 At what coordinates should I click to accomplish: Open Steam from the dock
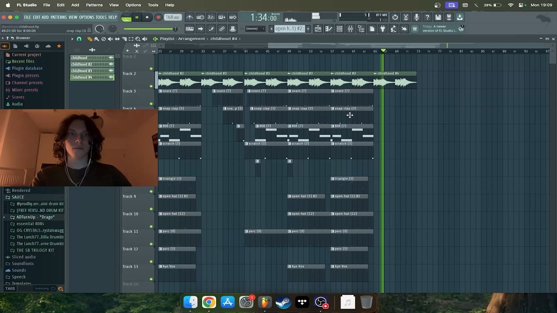(283, 302)
